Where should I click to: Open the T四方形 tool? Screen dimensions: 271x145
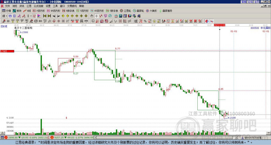(x=83, y=11)
